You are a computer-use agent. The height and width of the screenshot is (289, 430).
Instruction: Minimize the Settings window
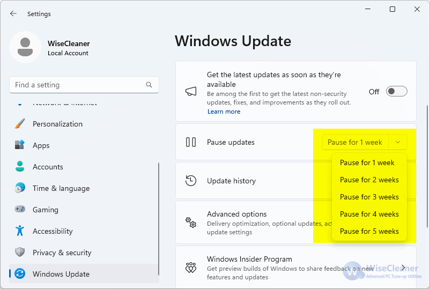368,9
